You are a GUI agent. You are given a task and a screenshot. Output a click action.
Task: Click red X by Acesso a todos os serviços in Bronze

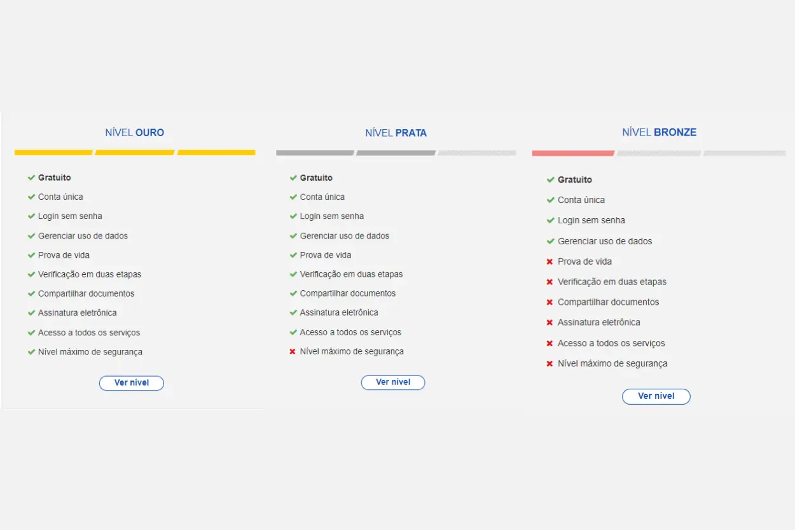[x=550, y=344]
